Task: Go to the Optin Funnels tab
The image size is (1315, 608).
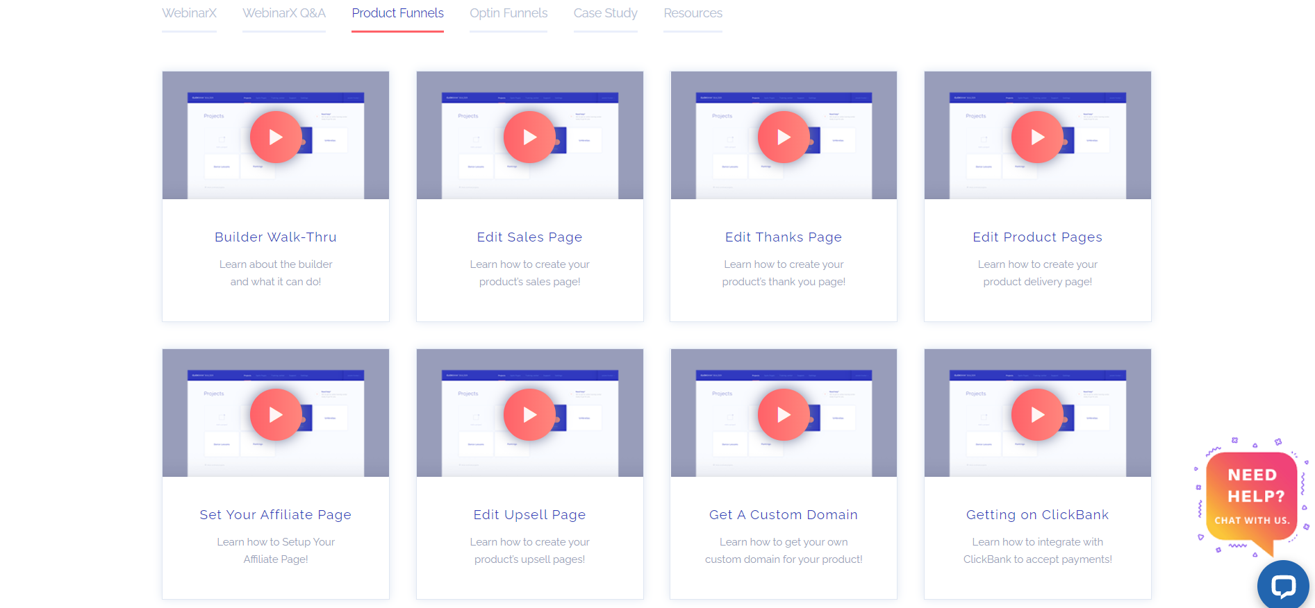Action: [508, 13]
